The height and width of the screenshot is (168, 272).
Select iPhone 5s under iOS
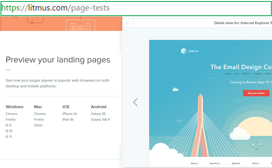pyautogui.click(x=70, y=114)
